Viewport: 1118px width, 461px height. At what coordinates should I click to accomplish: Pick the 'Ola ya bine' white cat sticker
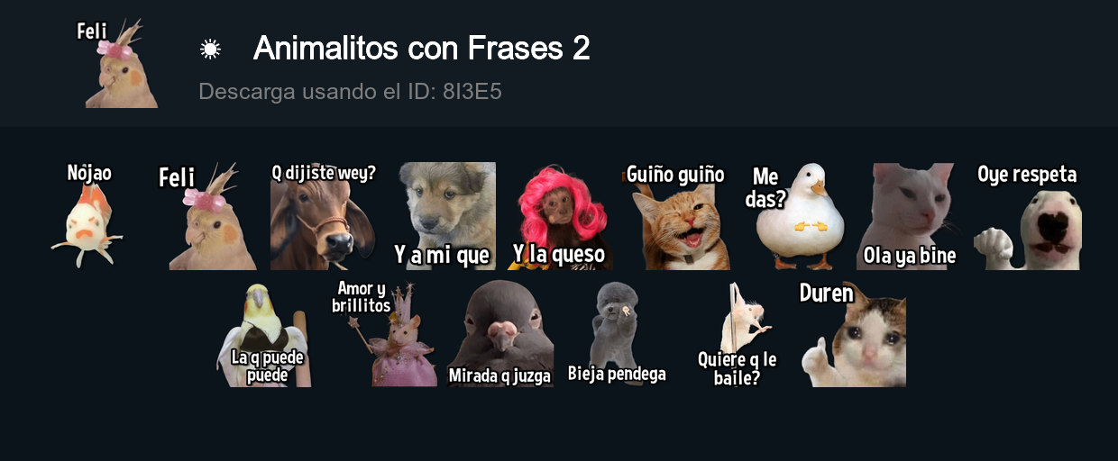(908, 216)
